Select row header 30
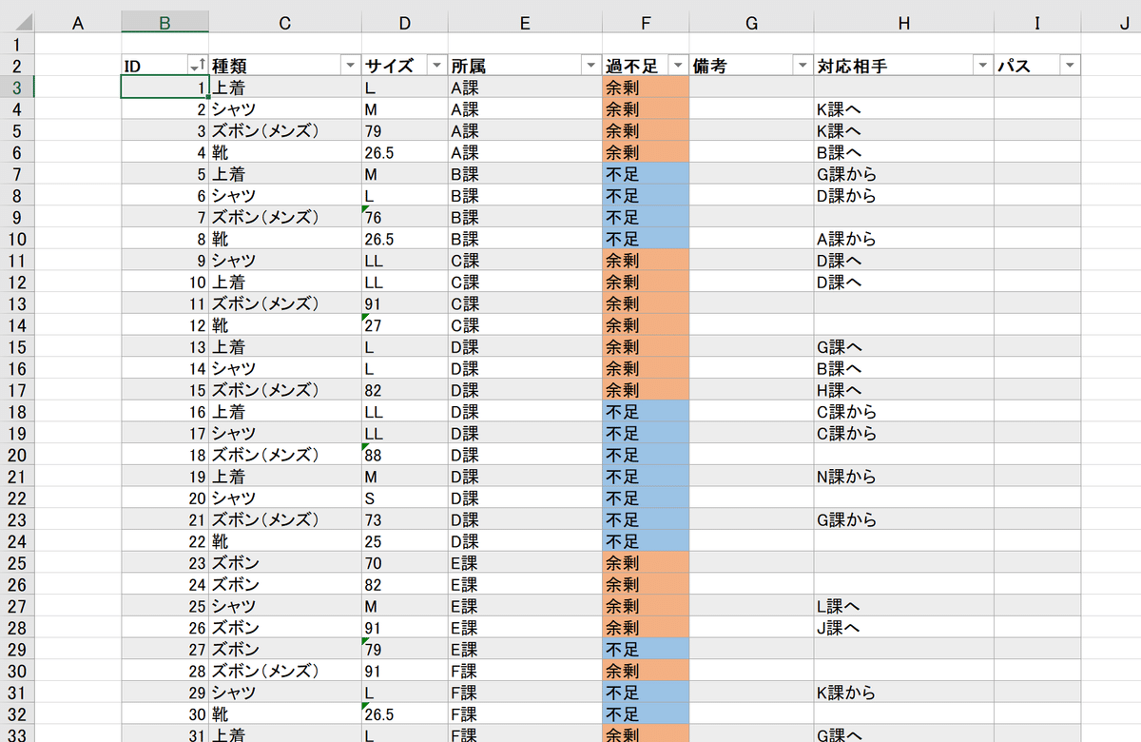The width and height of the screenshot is (1141, 742). click(17, 671)
